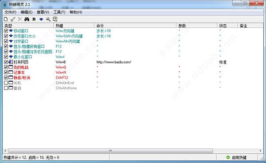266x163 pixels.
Task: Click the window icon beside 我的电脑
Action: click(11, 67)
